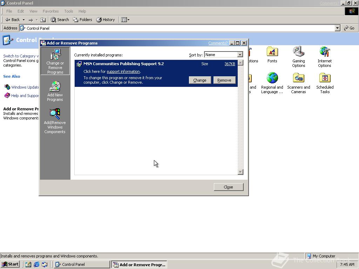Click the Forward arrow toolbar button
The image size is (359, 269).
[x=31, y=20]
